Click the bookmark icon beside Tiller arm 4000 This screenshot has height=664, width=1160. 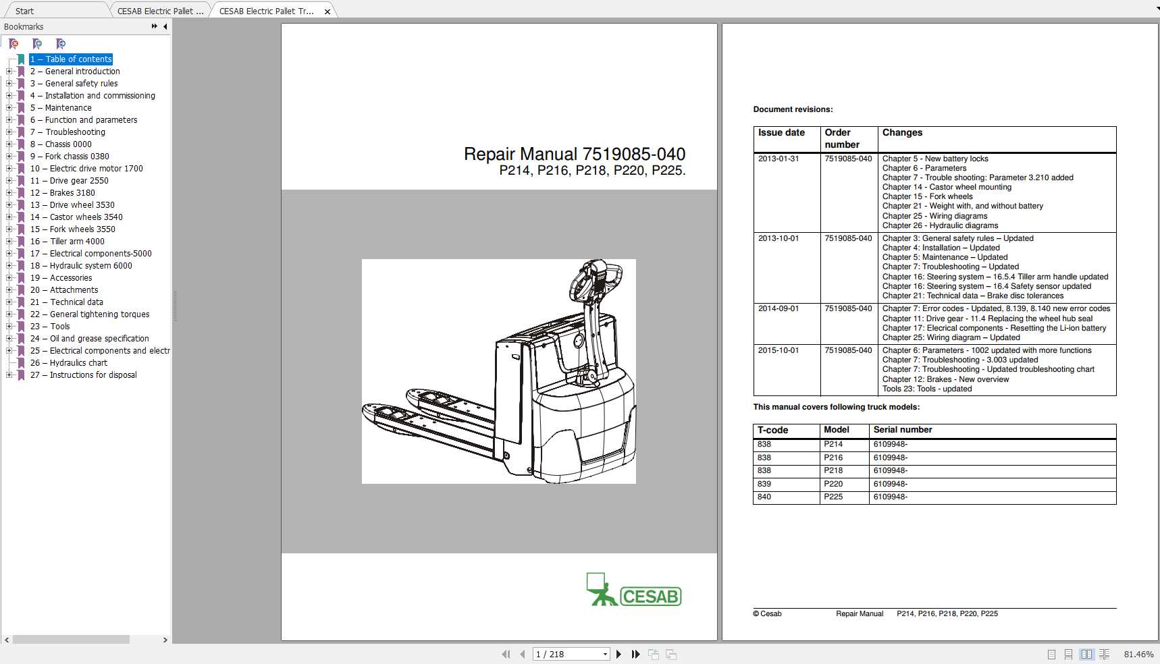pyautogui.click(x=22, y=242)
